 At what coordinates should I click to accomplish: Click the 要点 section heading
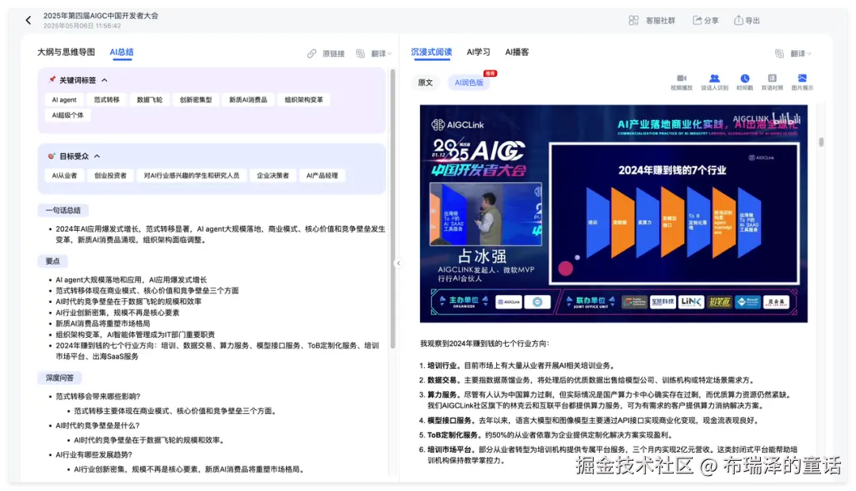click(x=52, y=261)
